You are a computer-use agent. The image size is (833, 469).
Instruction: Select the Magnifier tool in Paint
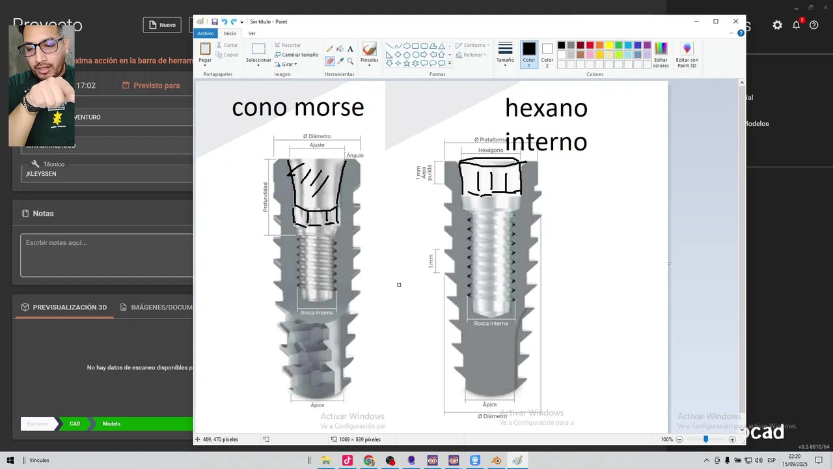(x=350, y=61)
